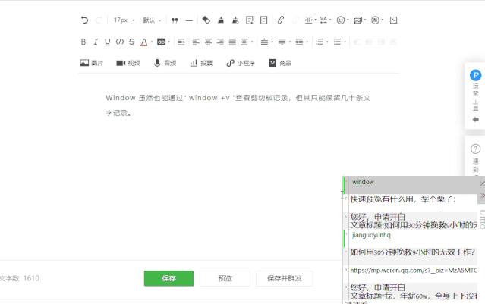The image size is (485, 304).
Task: Open the text background color picker
Action: tap(163, 42)
